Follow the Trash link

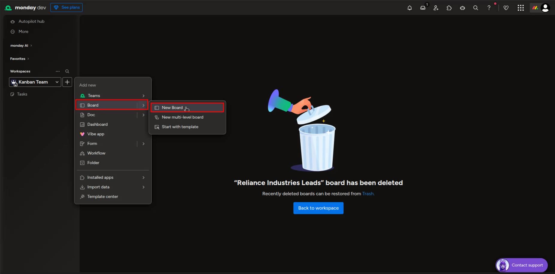[368, 194]
